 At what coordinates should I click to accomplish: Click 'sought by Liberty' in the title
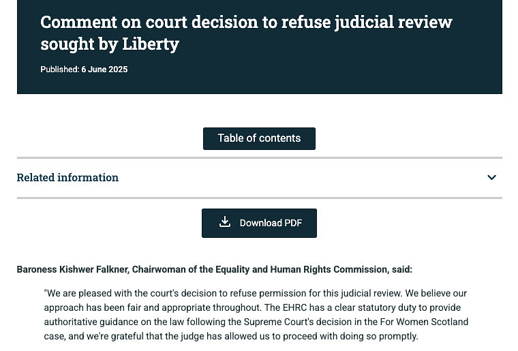(109, 45)
